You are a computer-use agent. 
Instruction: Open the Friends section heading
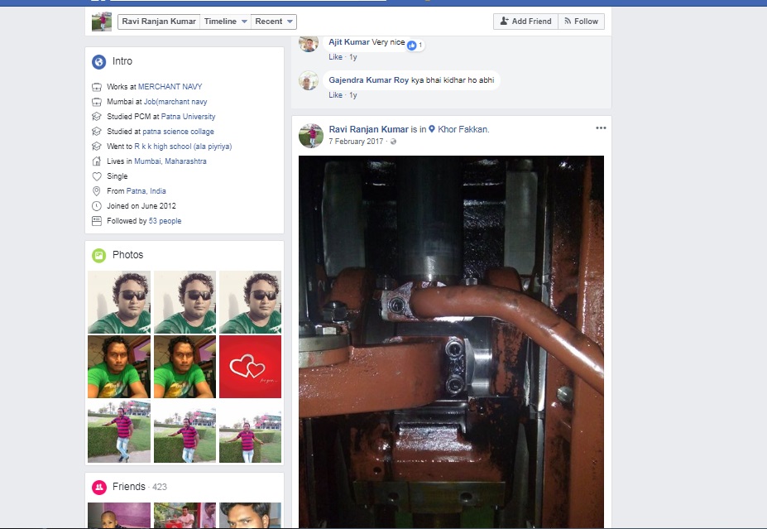point(128,487)
